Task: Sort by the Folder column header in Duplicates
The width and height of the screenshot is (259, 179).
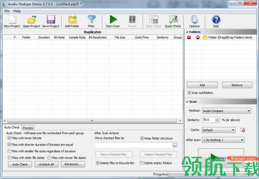Action: click(x=26, y=37)
